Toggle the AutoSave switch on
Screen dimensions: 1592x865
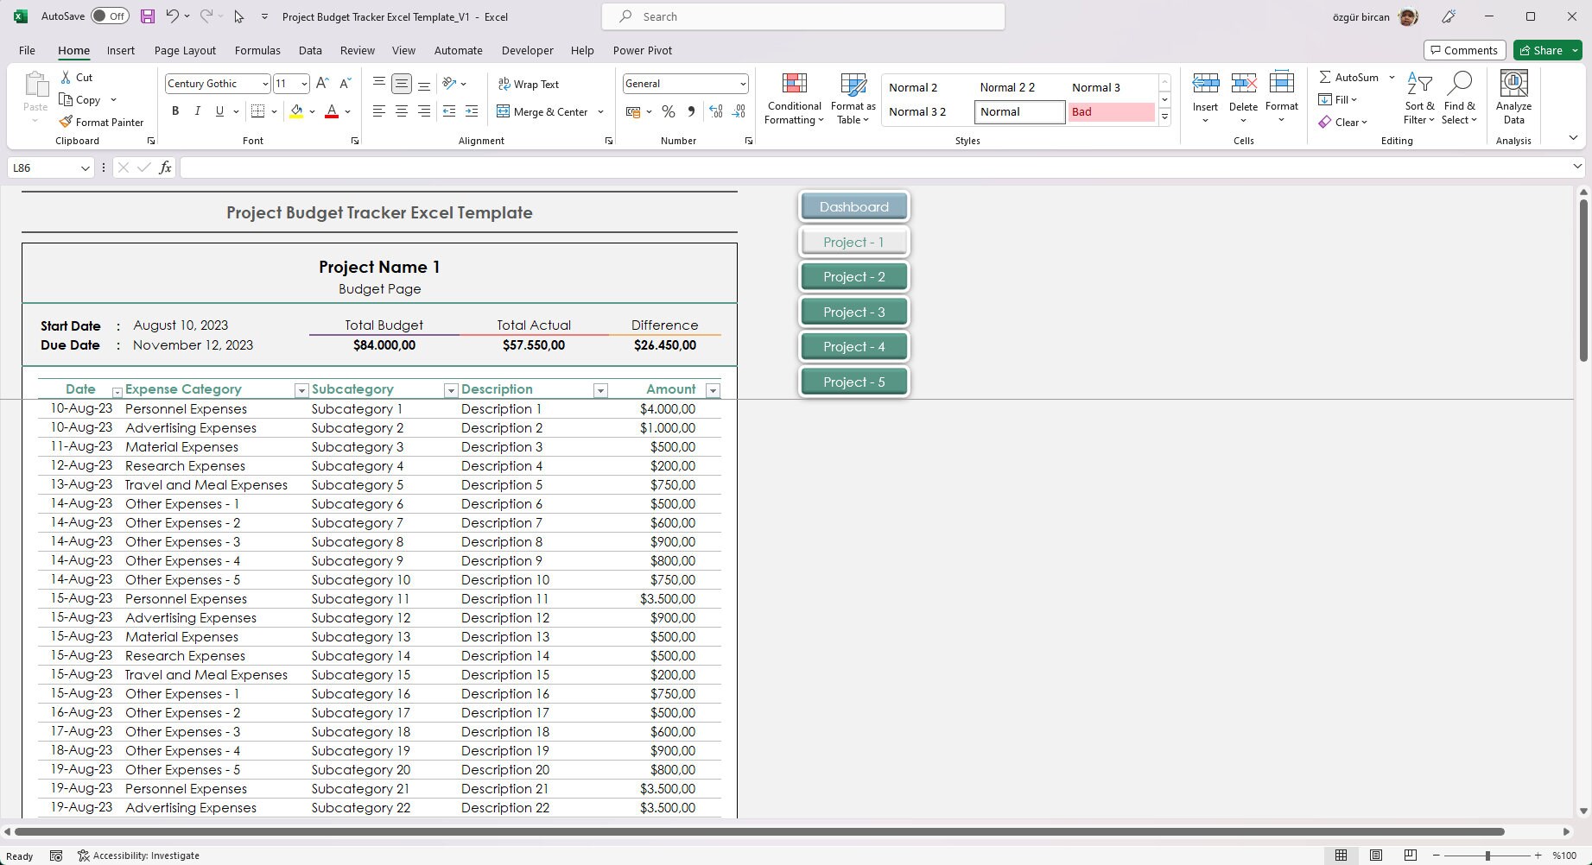tap(109, 16)
